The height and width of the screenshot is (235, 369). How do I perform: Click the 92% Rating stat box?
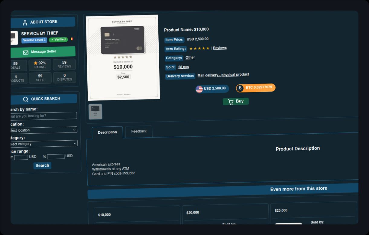pyautogui.click(x=40, y=65)
